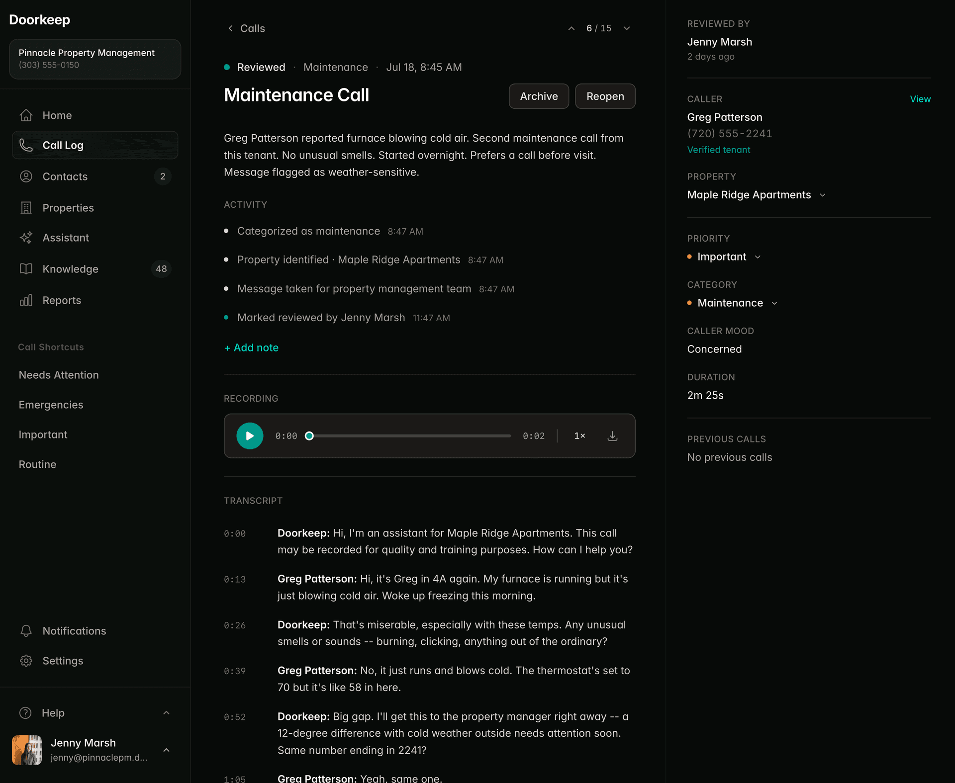Expand the Jenny Marsh account chevron
This screenshot has height=783, width=955.
[167, 750]
